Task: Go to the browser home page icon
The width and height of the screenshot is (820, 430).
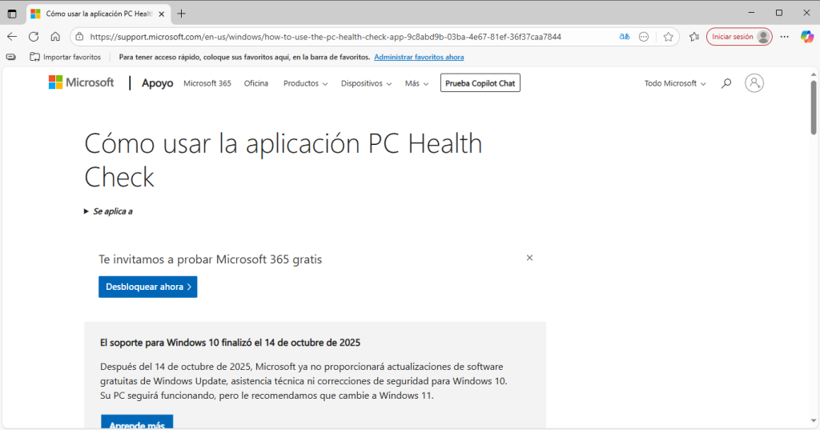Action: pos(55,37)
